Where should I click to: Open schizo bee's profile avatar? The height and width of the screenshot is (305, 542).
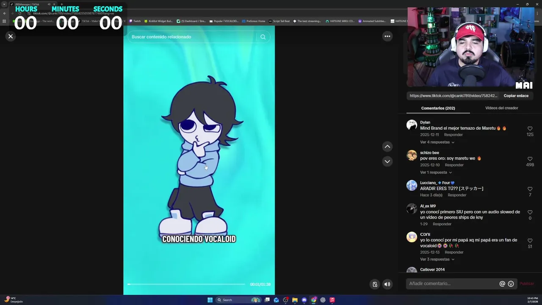tap(412, 155)
